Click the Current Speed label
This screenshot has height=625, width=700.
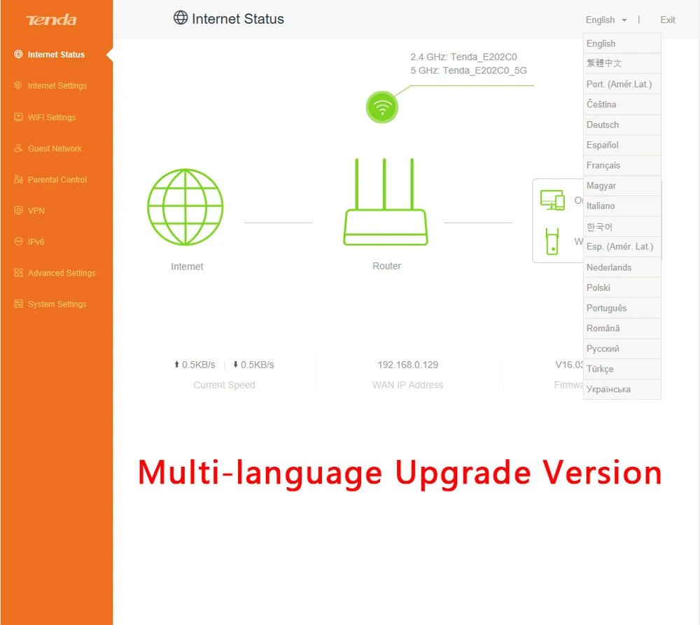pos(224,385)
